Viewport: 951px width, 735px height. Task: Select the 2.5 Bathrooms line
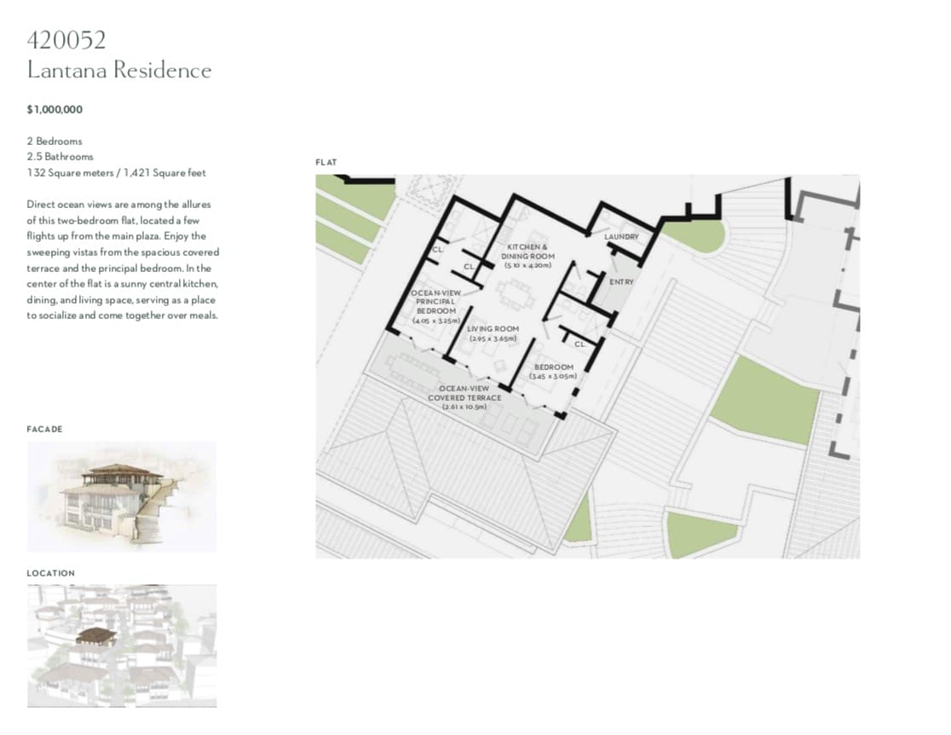[x=60, y=157]
